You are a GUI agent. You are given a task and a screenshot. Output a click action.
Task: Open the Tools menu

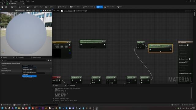coord(28,1)
